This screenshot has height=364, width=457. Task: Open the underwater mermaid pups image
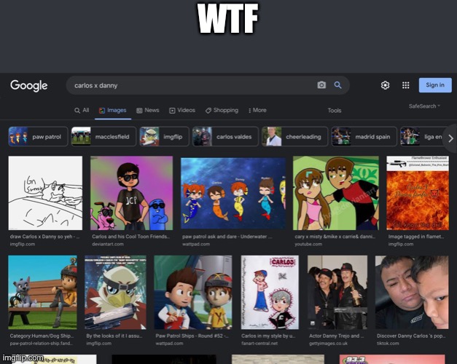coord(233,194)
